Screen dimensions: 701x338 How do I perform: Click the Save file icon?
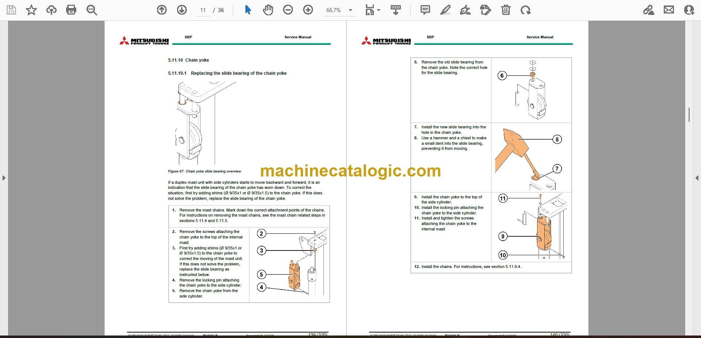(x=11, y=10)
